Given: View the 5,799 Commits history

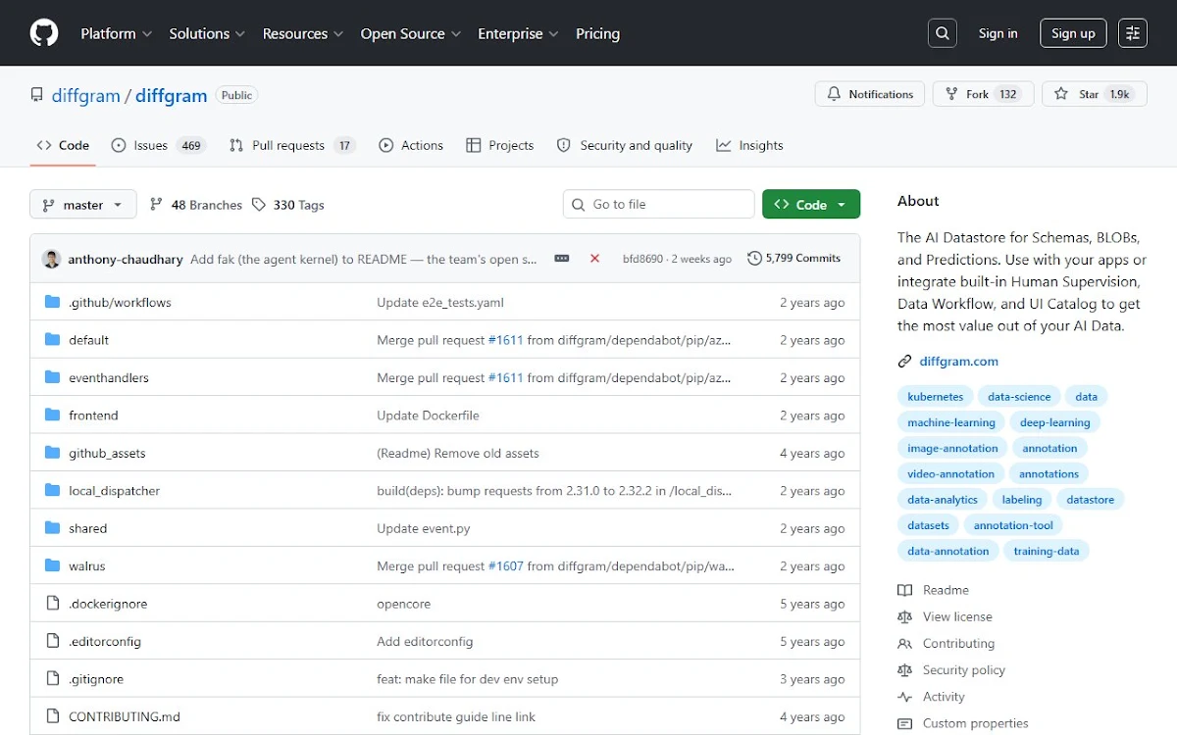Looking at the screenshot, I should 794,259.
